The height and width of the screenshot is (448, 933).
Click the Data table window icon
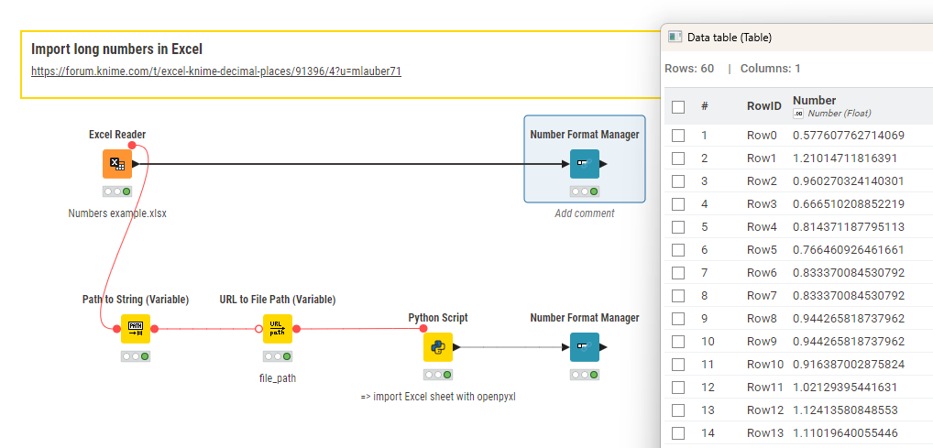point(675,38)
